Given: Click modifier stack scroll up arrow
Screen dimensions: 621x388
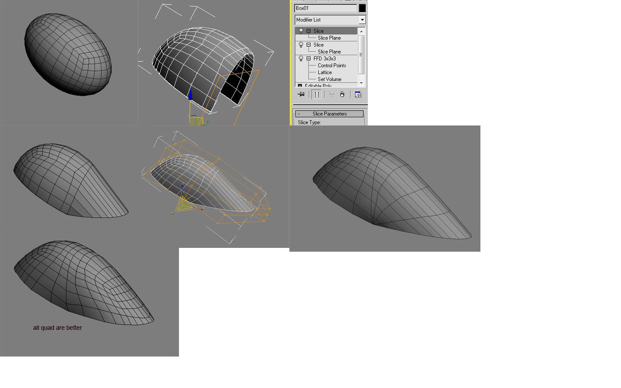Looking at the screenshot, I should pos(361,31).
